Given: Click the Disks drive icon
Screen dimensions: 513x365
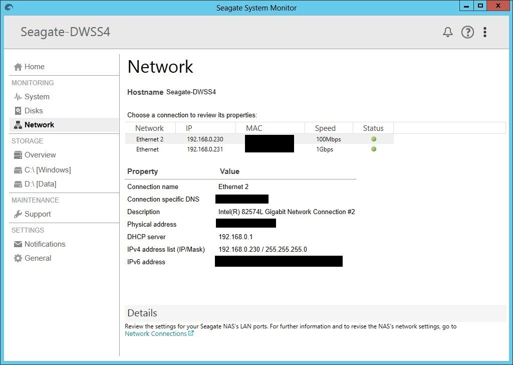Looking at the screenshot, I should click(18, 111).
